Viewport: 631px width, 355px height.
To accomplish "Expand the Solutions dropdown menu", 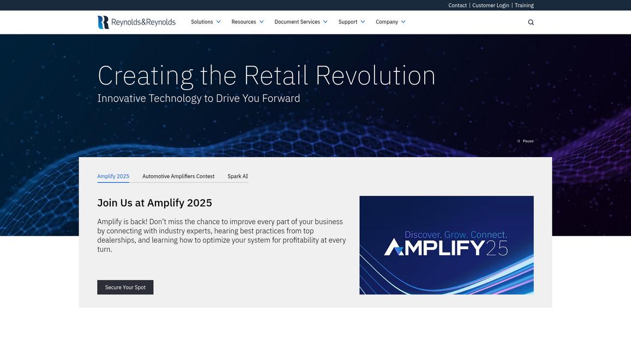I will click(206, 22).
